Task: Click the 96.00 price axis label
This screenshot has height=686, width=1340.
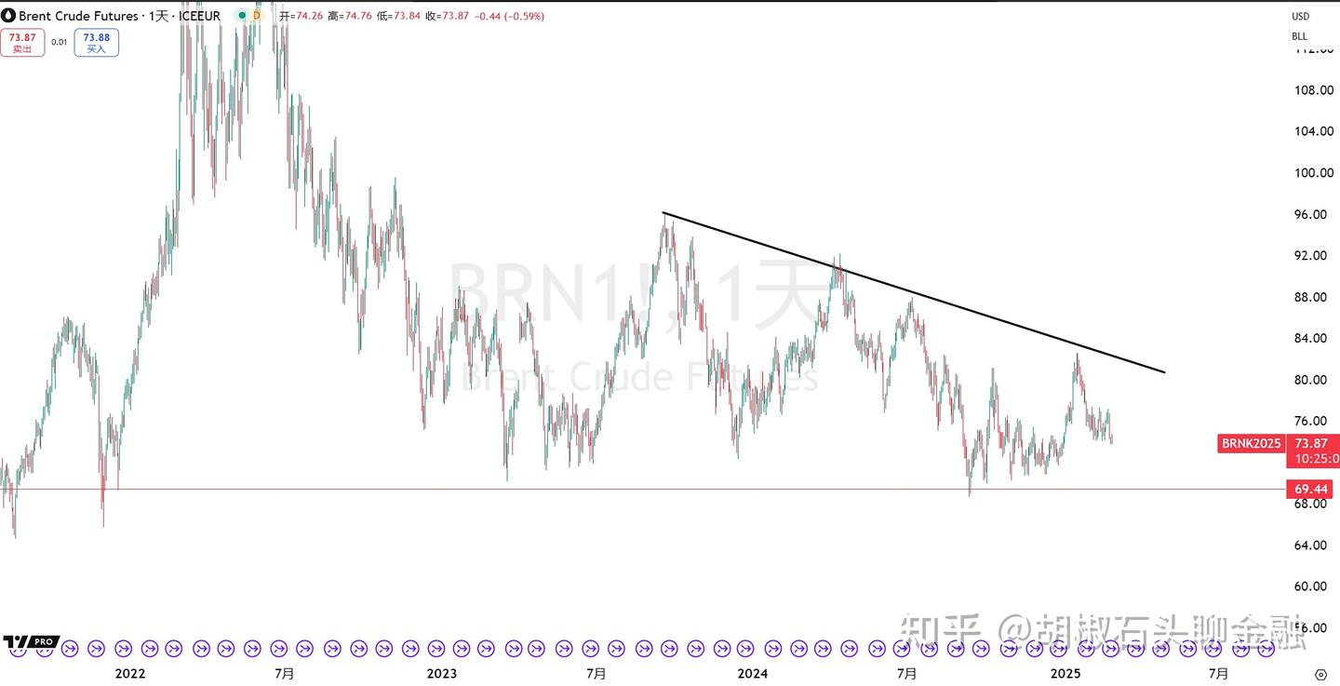Action: pyautogui.click(x=1310, y=214)
